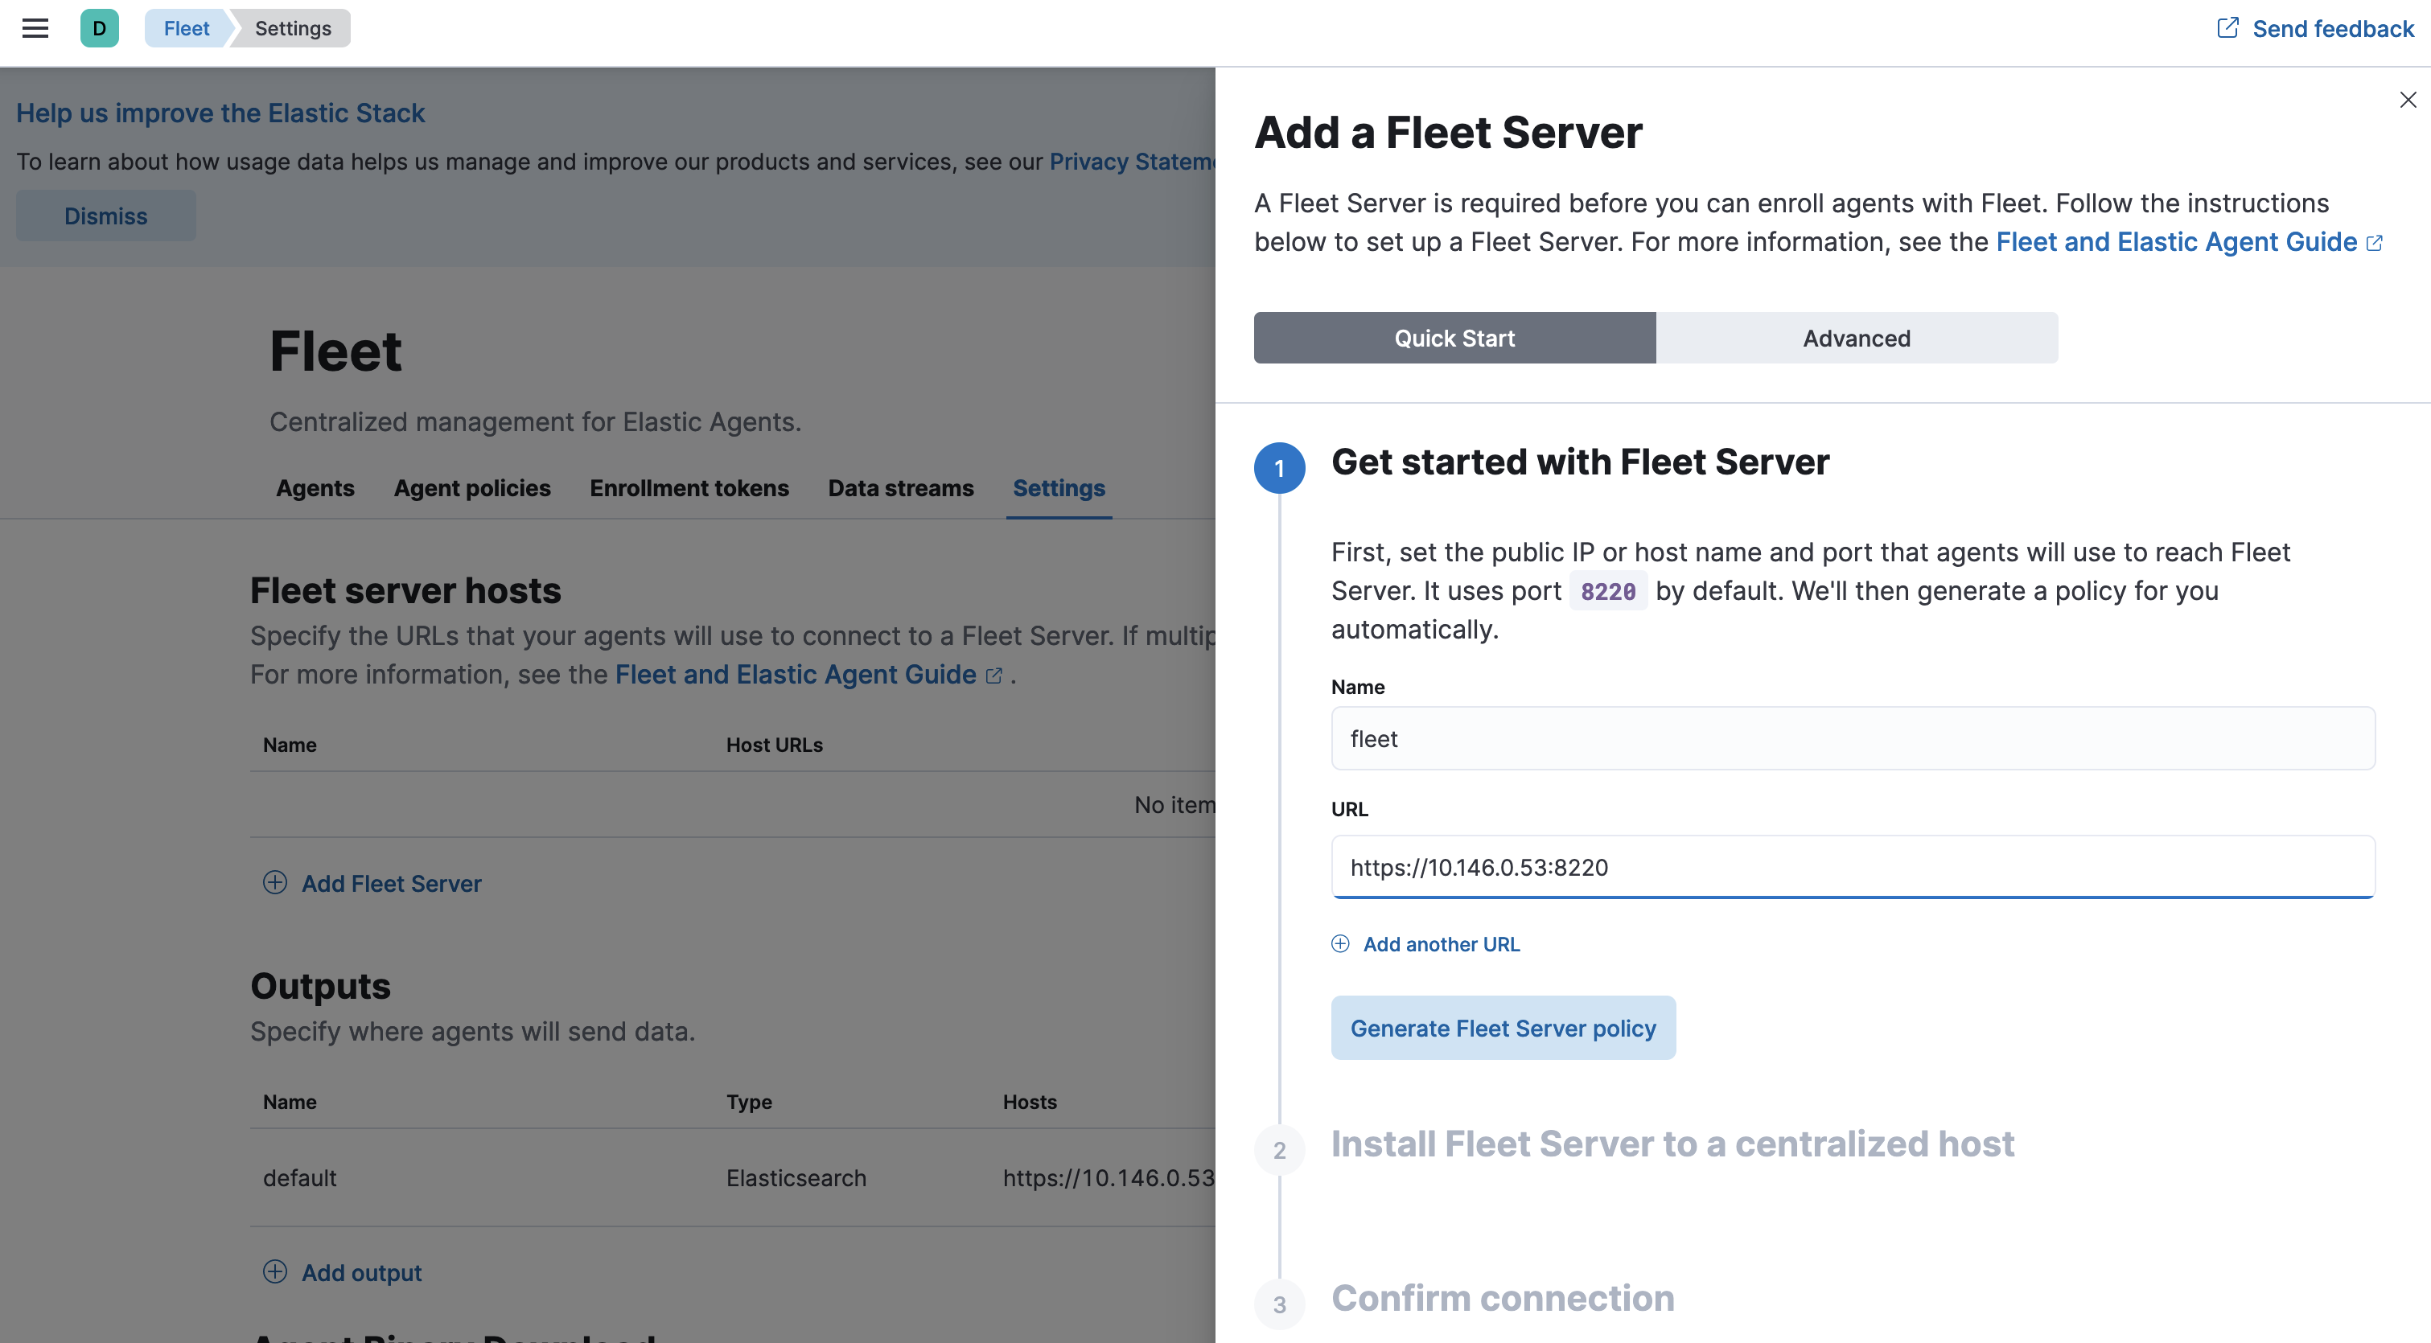The image size is (2431, 1343).
Task: Dismiss the Elastic Stack improvement banner
Action: (105, 216)
